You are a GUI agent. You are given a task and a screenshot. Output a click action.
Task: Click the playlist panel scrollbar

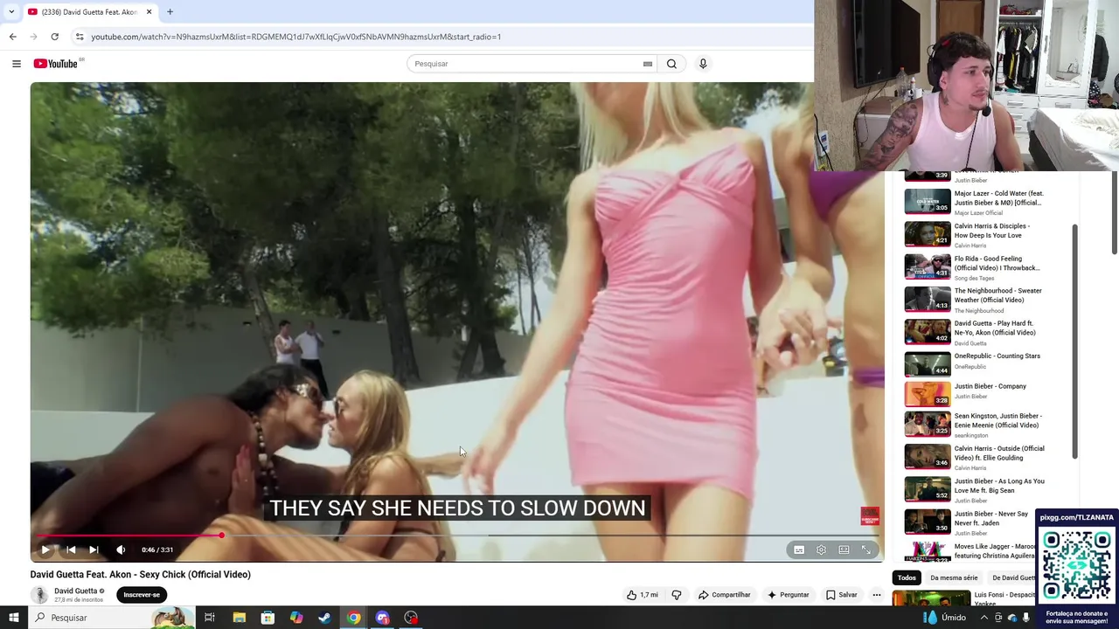tap(1075, 341)
